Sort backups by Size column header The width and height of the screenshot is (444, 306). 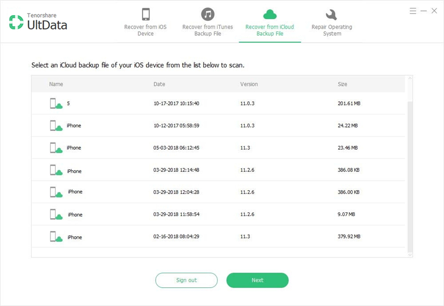click(x=342, y=84)
